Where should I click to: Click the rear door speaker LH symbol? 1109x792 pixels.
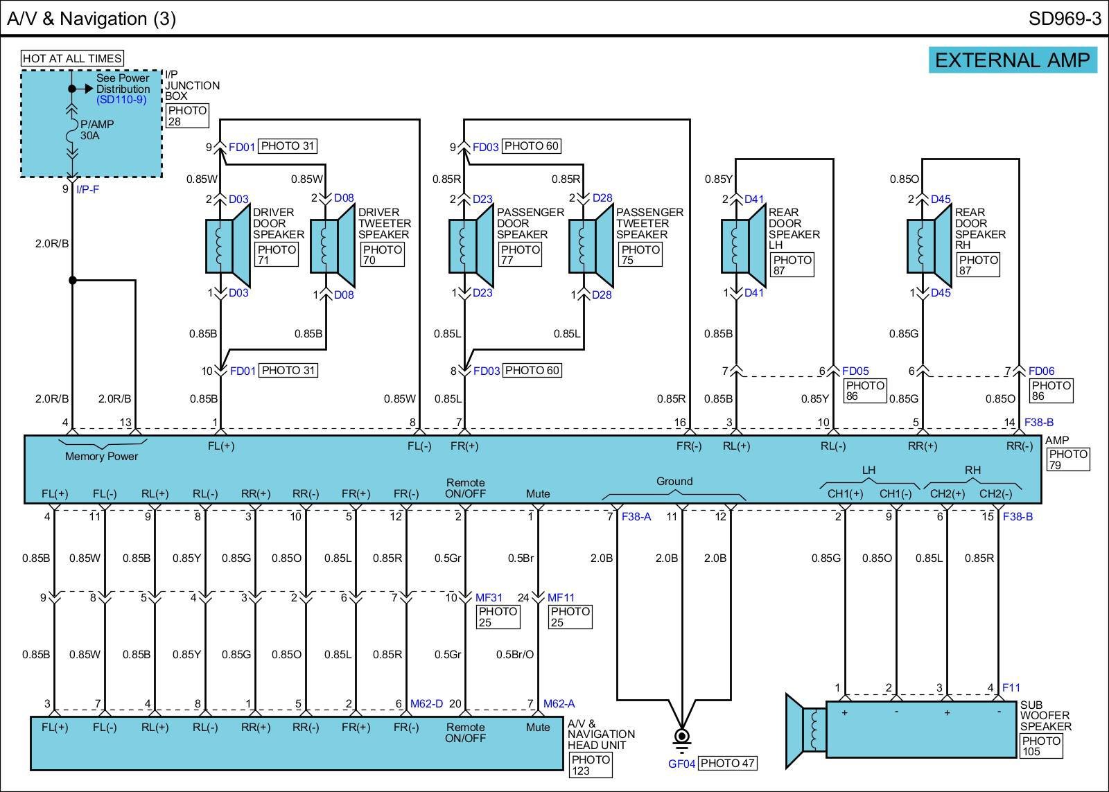[x=743, y=246]
